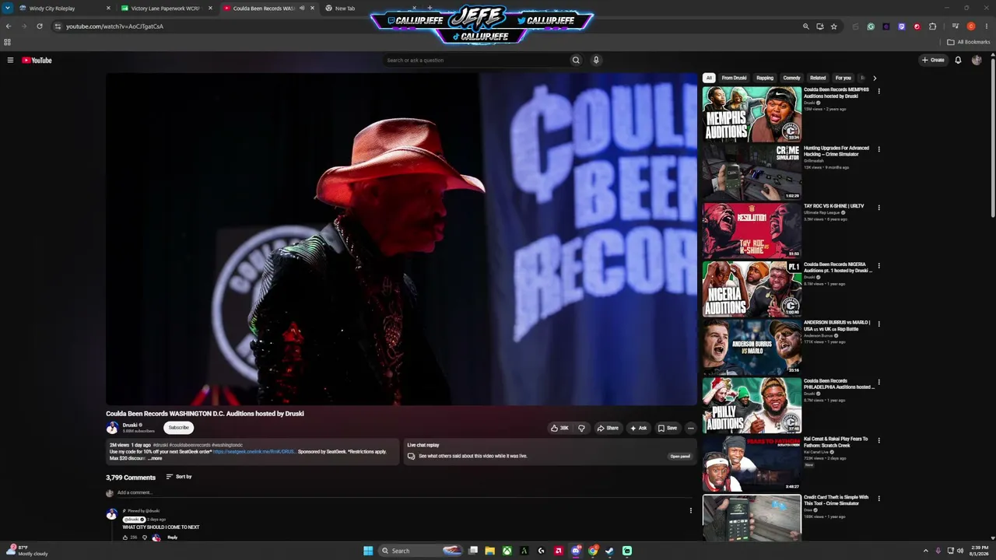Close the Windy City Roleplay tab

[108, 9]
